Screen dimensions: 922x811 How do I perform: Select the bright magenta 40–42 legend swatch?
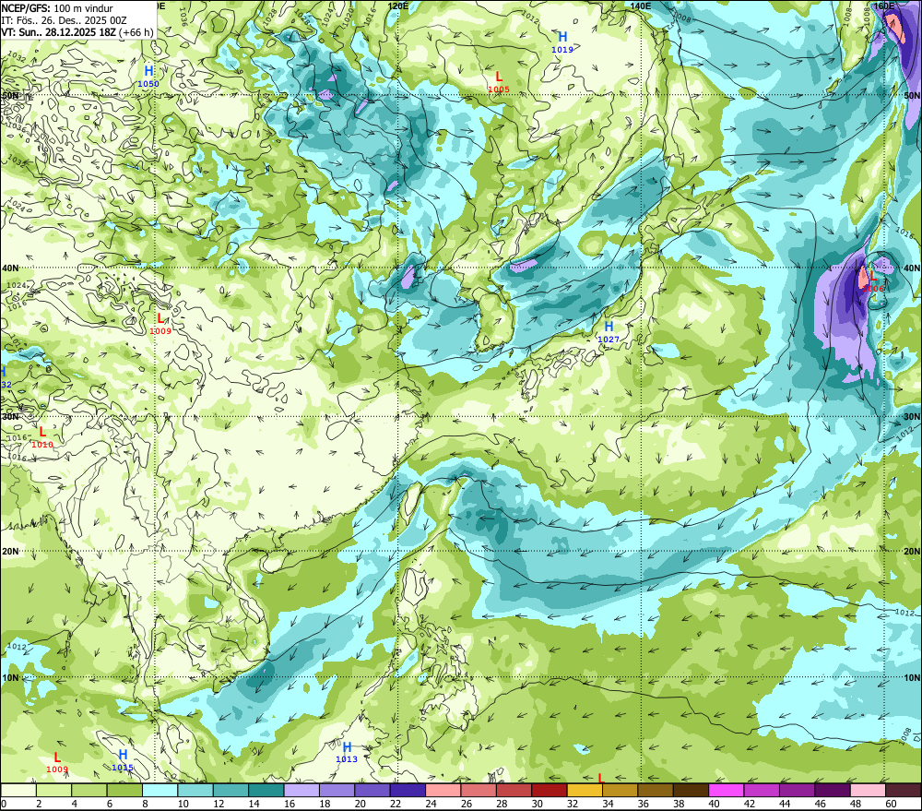click(727, 790)
